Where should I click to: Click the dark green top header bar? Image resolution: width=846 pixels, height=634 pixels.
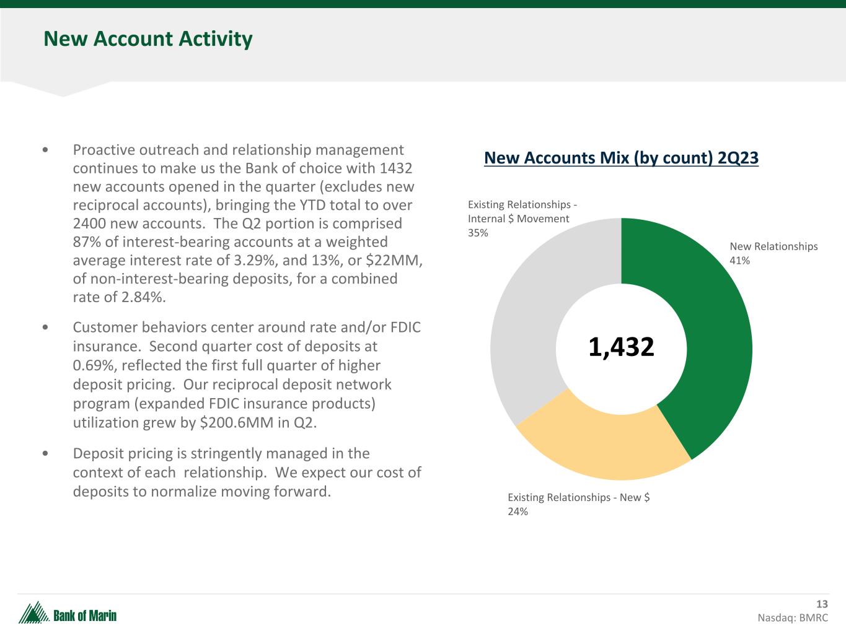(x=423, y=4)
